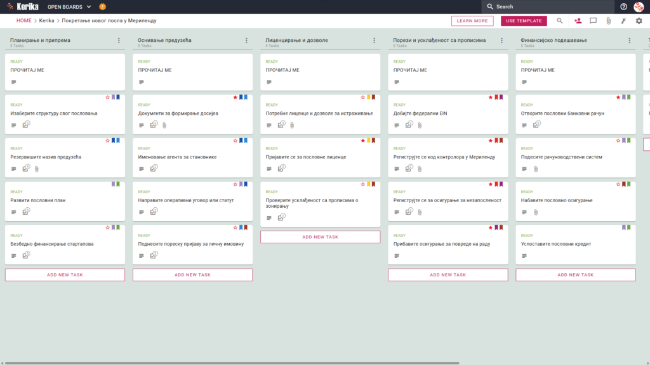This screenshot has height=365, width=650.
Task: Click green tag on Успоставите пословни кредит
Action: pyautogui.click(x=629, y=227)
